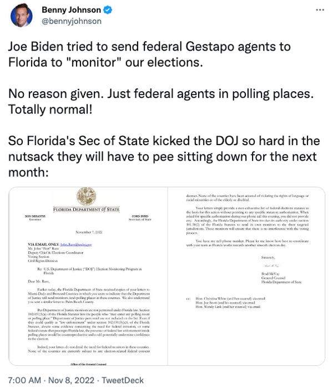
Task: Click the 7:00 AM timestamp
Action: (24, 380)
